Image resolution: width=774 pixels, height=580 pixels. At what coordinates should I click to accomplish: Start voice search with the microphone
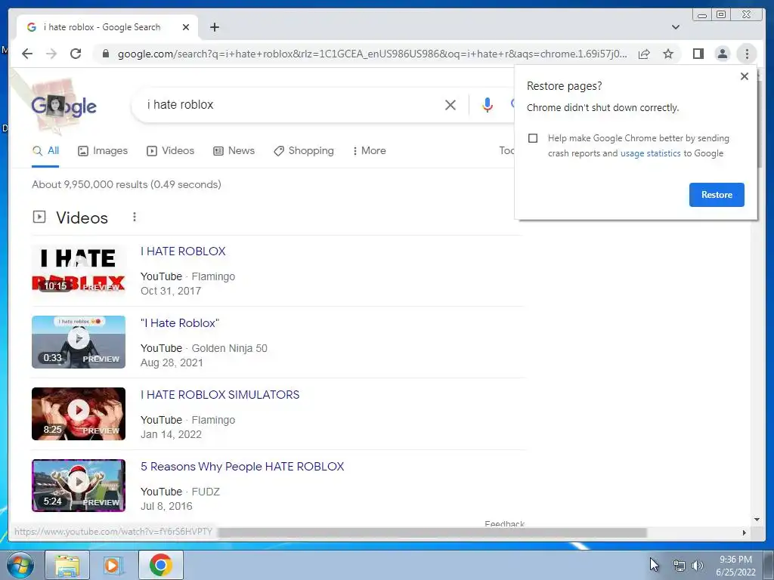pos(488,104)
